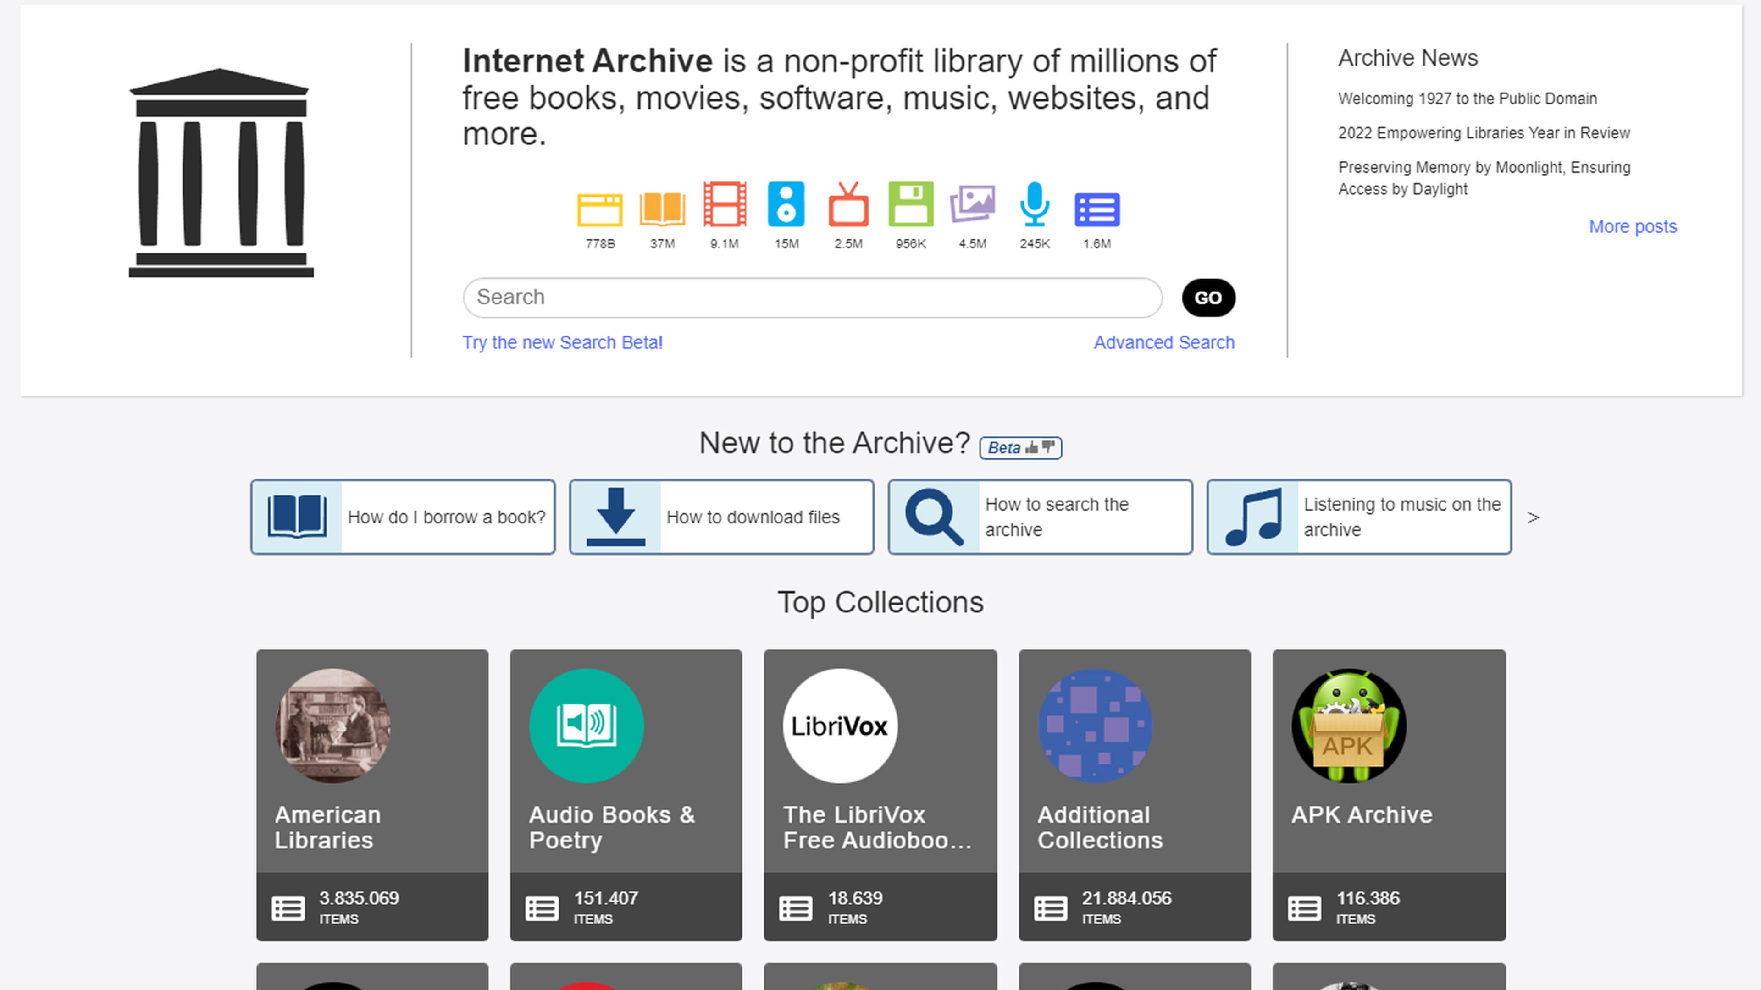
Task: Open the Try the new Search Beta link
Action: click(562, 342)
